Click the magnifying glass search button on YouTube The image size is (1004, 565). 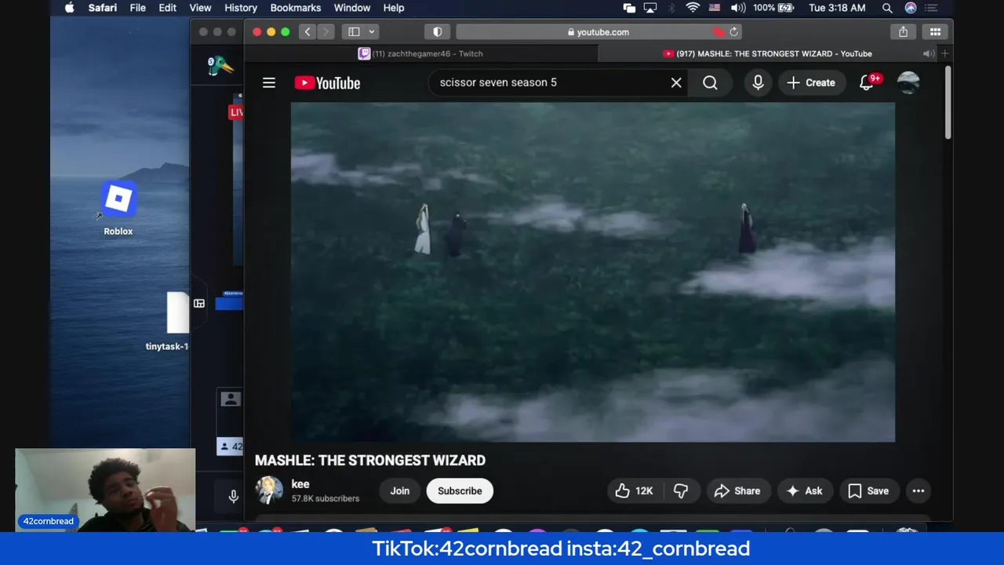(710, 82)
